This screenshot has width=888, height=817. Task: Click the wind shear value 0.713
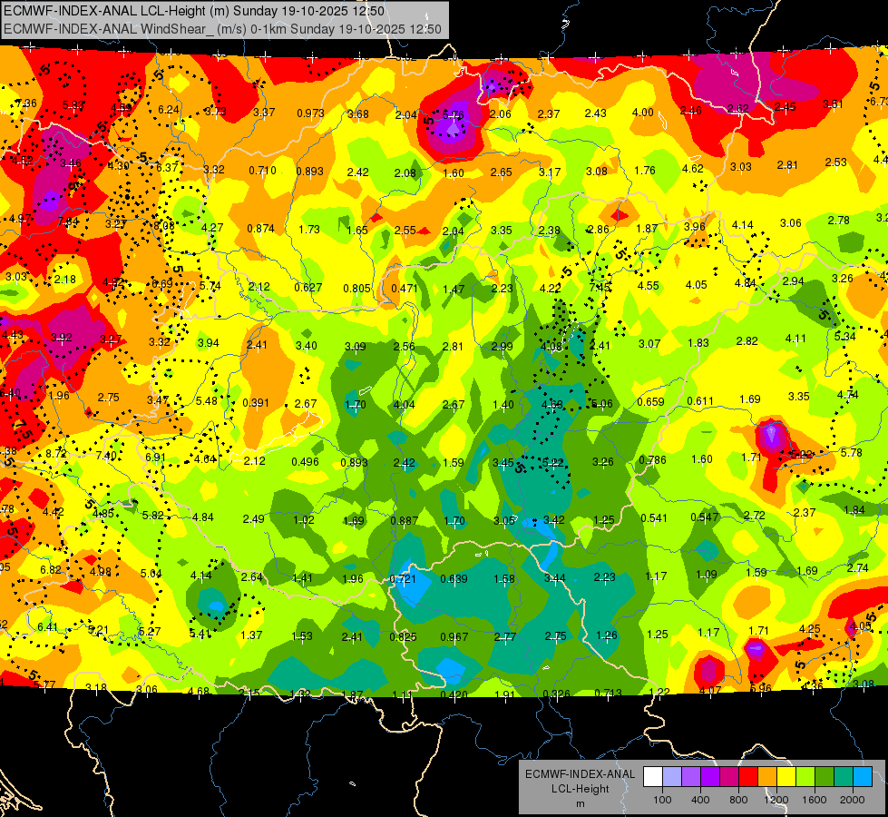coord(609,693)
